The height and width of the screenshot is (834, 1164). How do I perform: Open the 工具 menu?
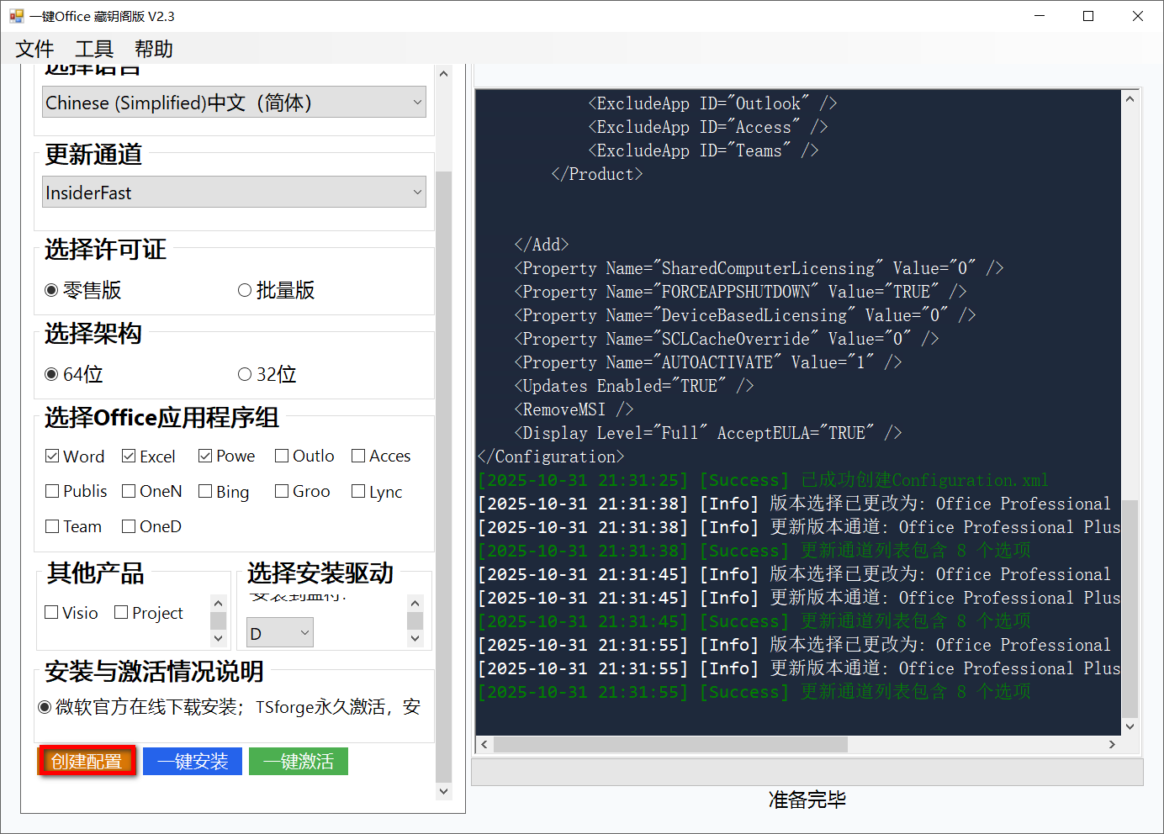(93, 49)
